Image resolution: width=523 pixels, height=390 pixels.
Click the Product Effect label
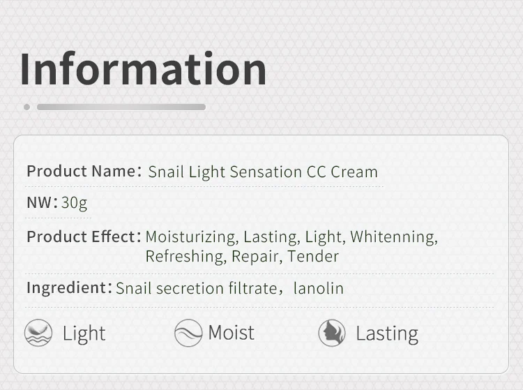click(x=84, y=237)
